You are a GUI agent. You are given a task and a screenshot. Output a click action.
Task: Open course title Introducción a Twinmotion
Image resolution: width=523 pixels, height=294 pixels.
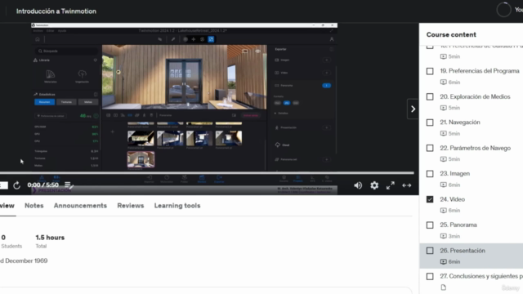click(x=56, y=11)
